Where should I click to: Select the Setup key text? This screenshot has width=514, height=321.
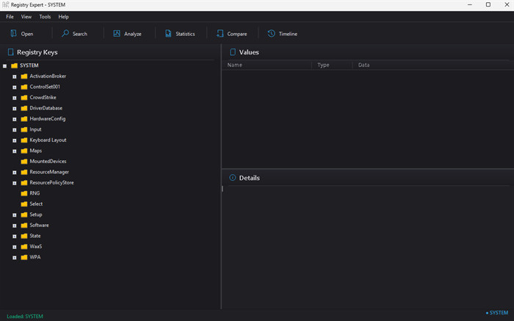coord(36,214)
